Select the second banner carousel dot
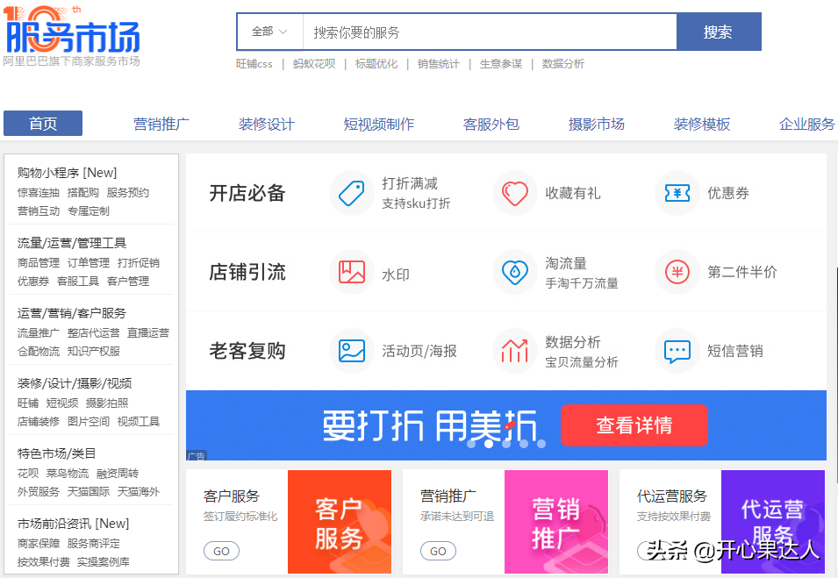 pos(489,444)
